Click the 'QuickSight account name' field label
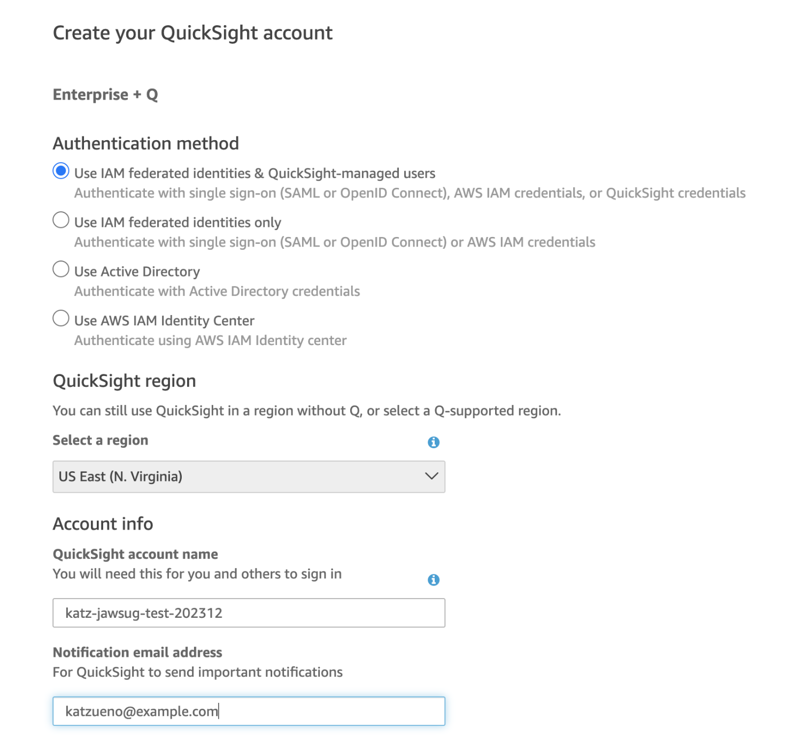Image resolution: width=802 pixels, height=751 pixels. (x=135, y=554)
